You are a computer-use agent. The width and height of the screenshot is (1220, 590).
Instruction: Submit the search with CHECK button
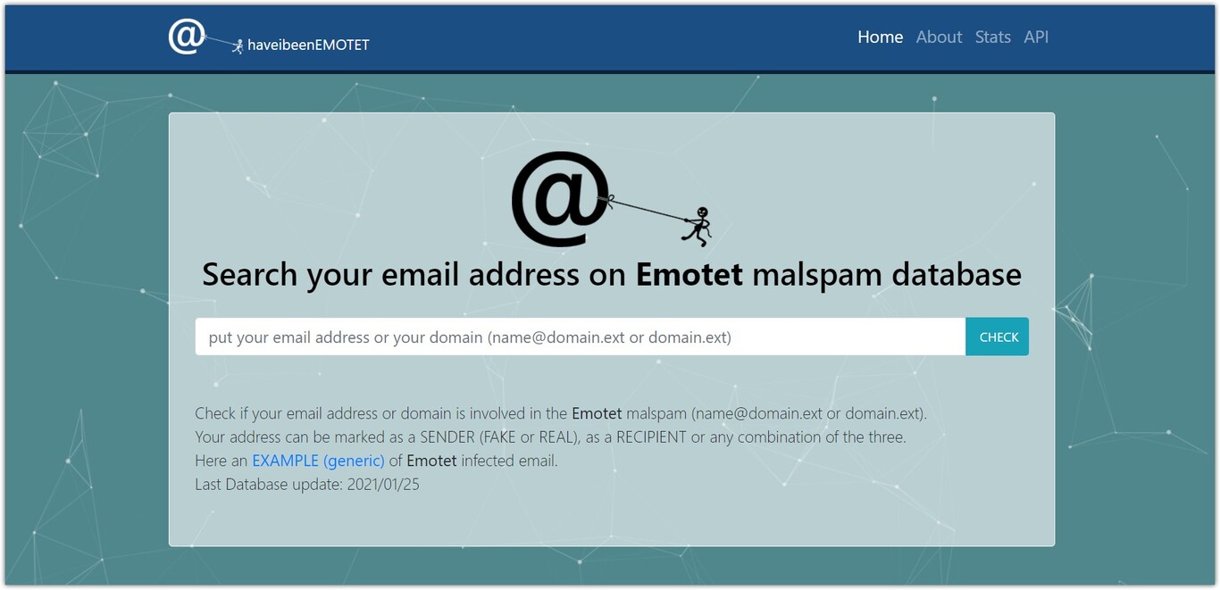tap(998, 337)
